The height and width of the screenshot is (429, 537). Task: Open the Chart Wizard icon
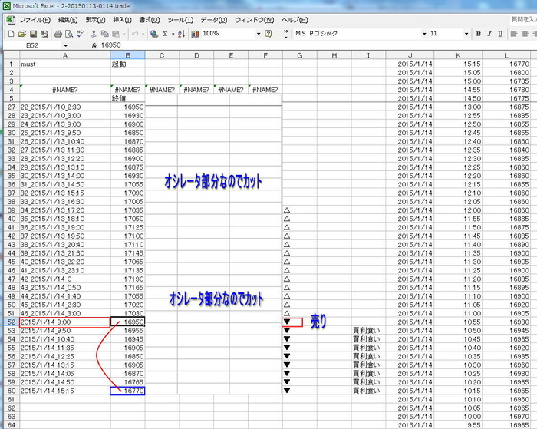(x=195, y=34)
